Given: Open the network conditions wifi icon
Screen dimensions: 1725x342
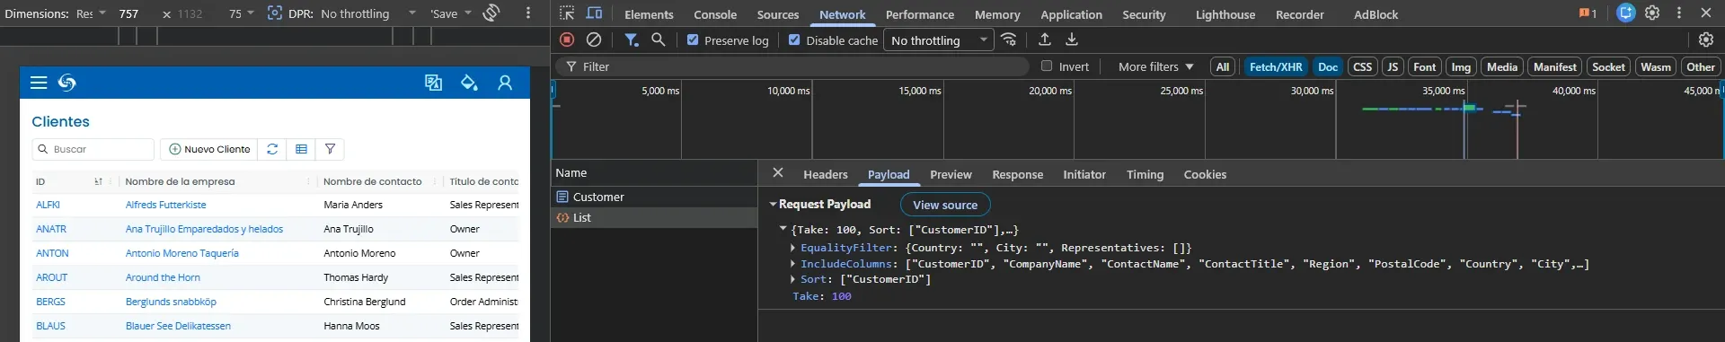Looking at the screenshot, I should click(1009, 39).
